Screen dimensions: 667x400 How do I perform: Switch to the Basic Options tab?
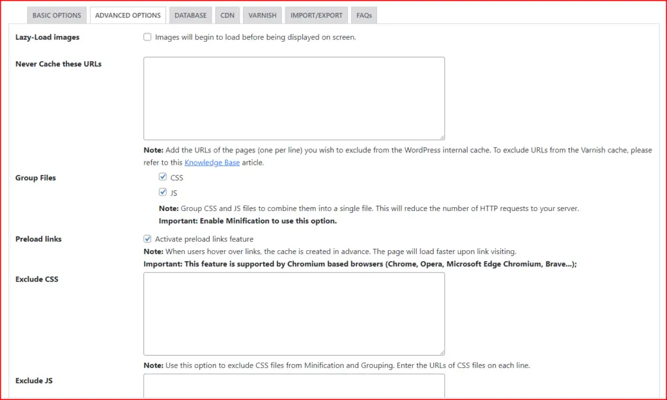[x=57, y=16]
